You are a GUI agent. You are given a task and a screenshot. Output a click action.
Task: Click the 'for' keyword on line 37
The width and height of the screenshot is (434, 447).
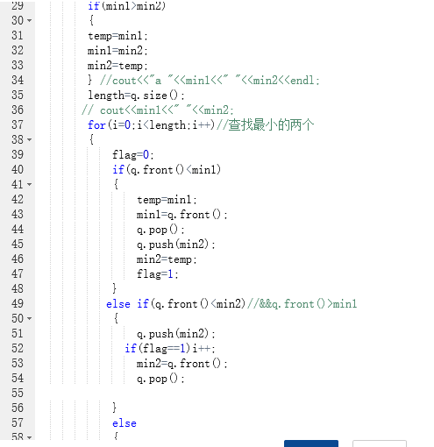click(96, 125)
